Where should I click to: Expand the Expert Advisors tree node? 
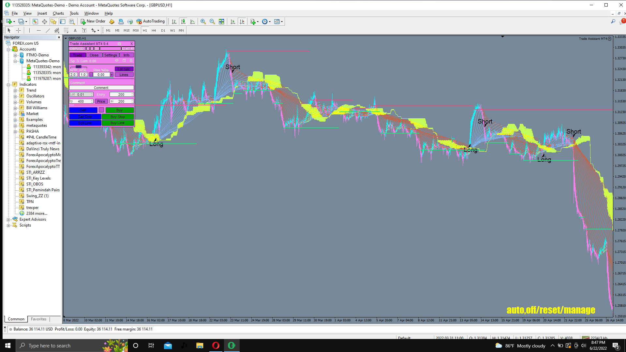pyautogui.click(x=8, y=219)
